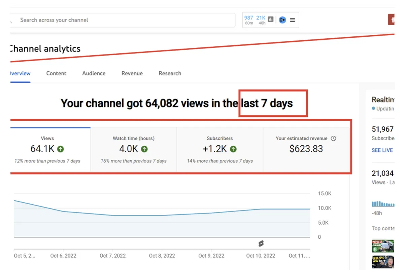This screenshot has width=404, height=270.
Task: Select the Watch time (hours) metric card
Action: tap(134, 149)
